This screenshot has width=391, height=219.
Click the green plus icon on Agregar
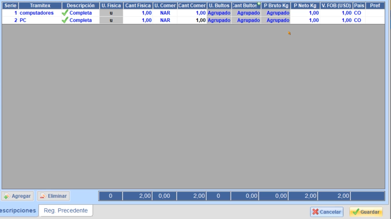coord(6,196)
